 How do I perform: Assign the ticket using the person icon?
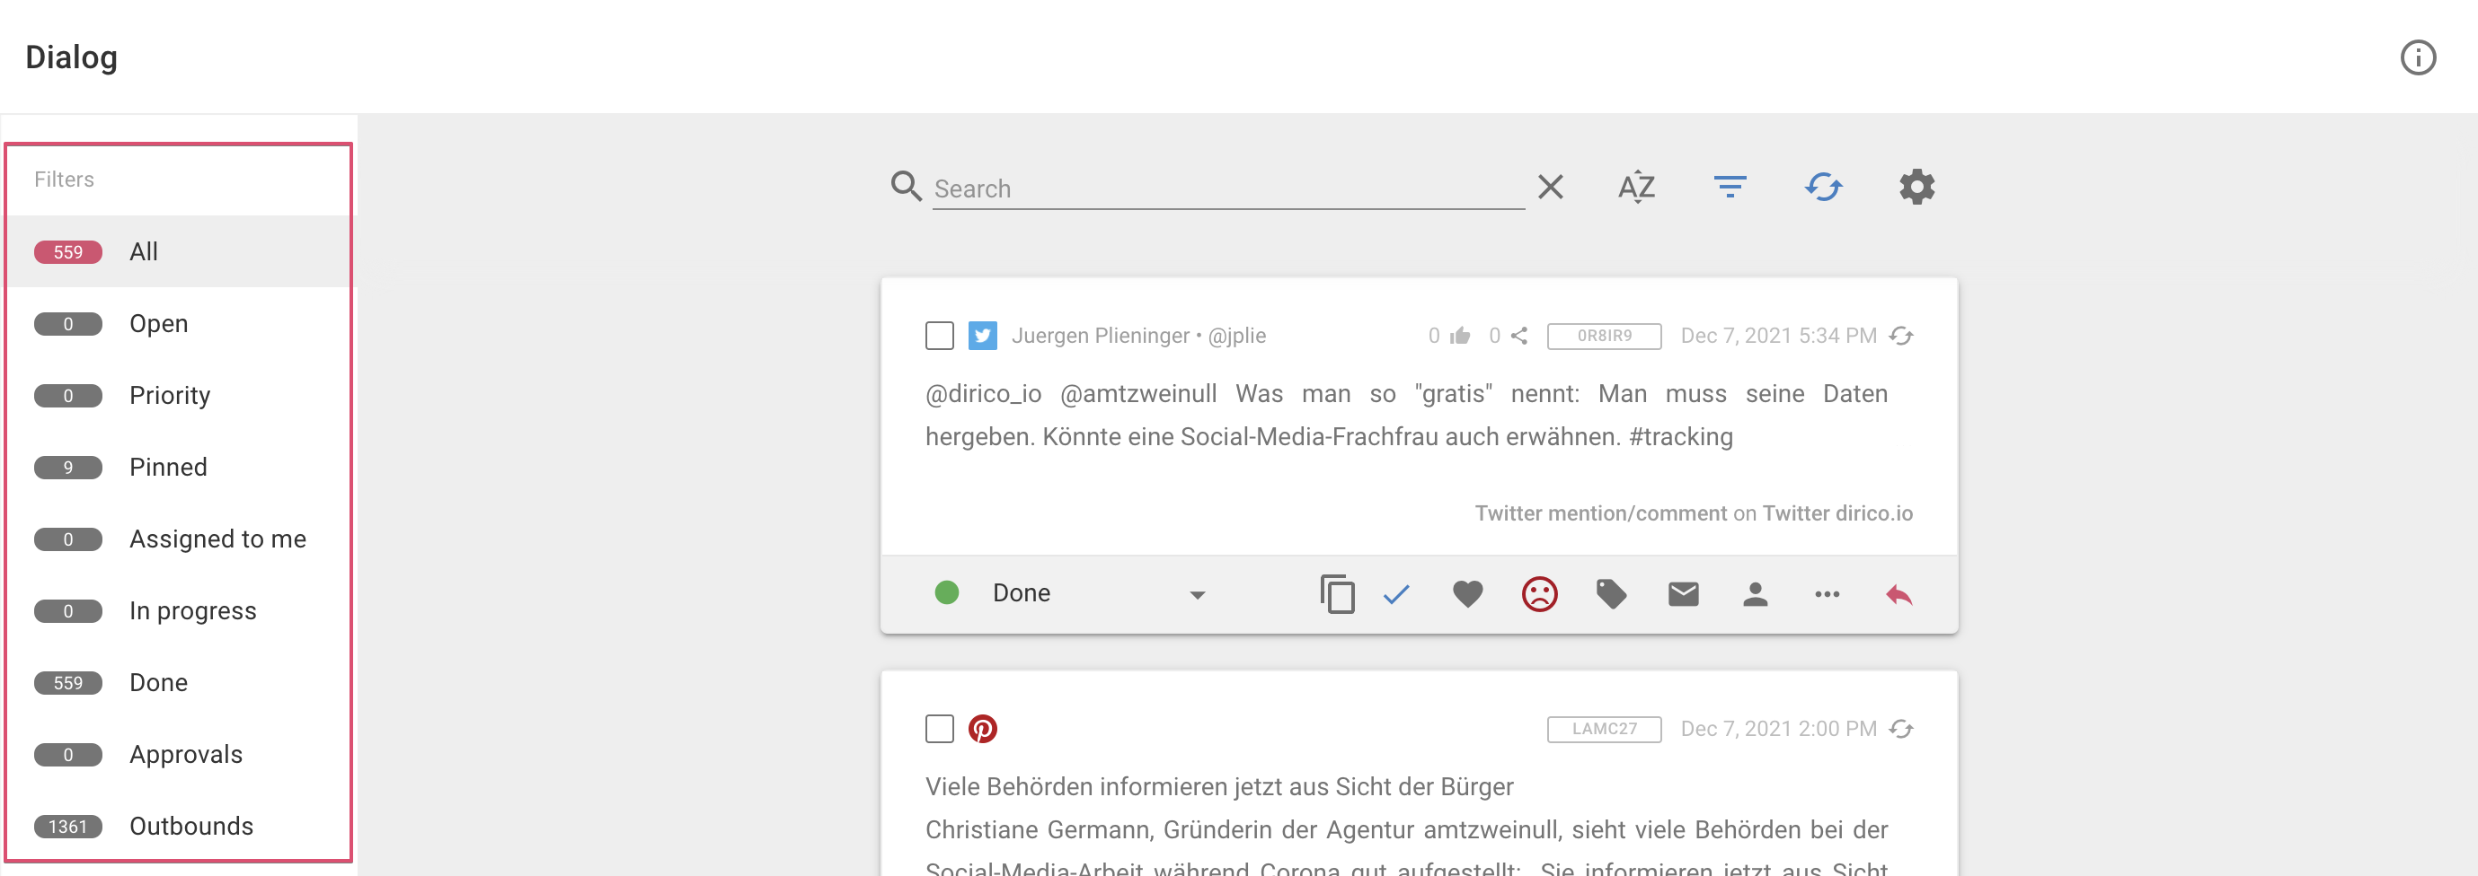(1755, 594)
